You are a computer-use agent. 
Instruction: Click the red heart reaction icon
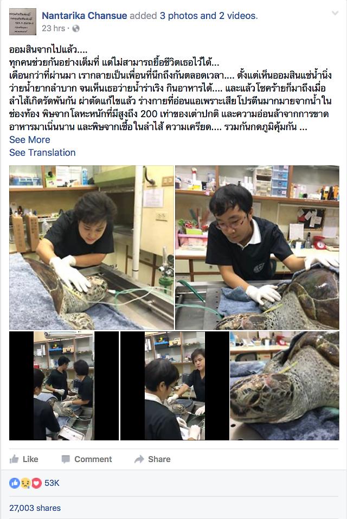coord(36,483)
